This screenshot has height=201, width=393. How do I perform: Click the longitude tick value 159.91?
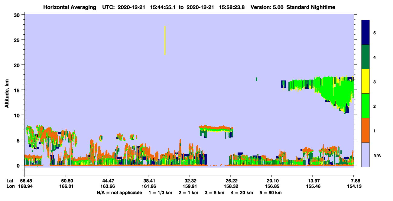pos(189,186)
